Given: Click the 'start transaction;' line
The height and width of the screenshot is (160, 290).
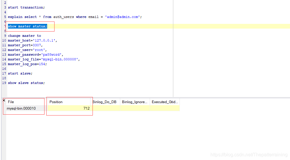Looking at the screenshot, I should (x=26, y=7).
